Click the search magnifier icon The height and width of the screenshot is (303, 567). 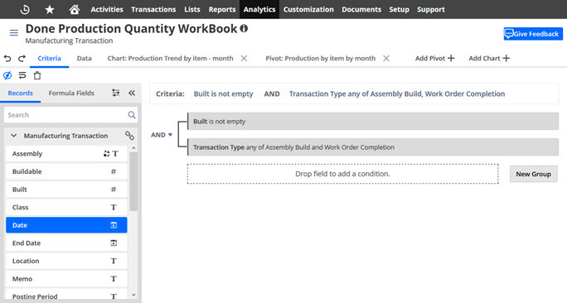pos(132,115)
